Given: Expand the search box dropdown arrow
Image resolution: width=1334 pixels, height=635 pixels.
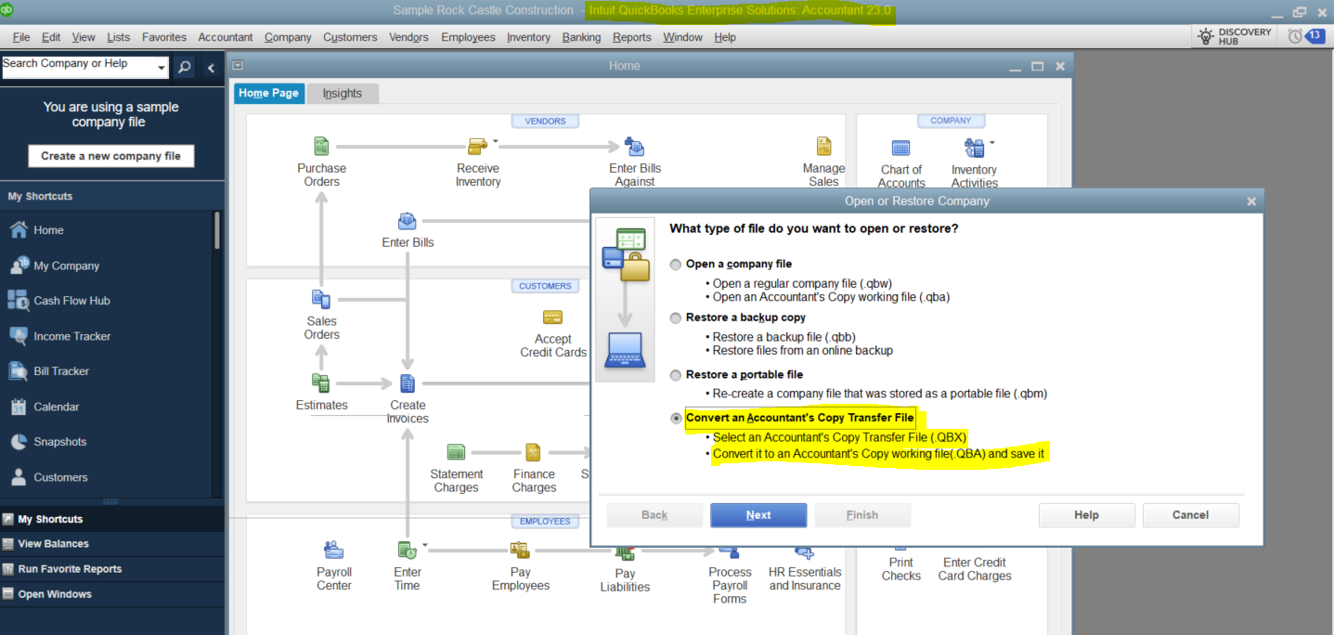Looking at the screenshot, I should pos(162,68).
